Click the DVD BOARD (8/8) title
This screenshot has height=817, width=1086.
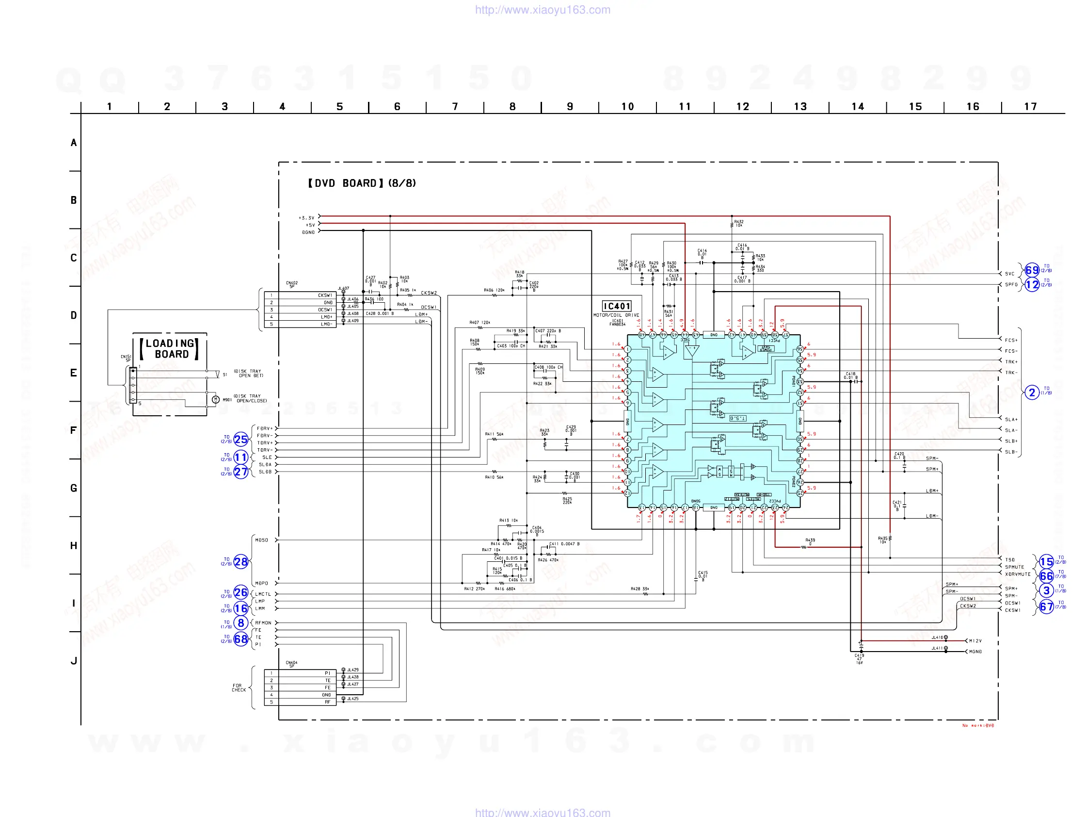362,183
